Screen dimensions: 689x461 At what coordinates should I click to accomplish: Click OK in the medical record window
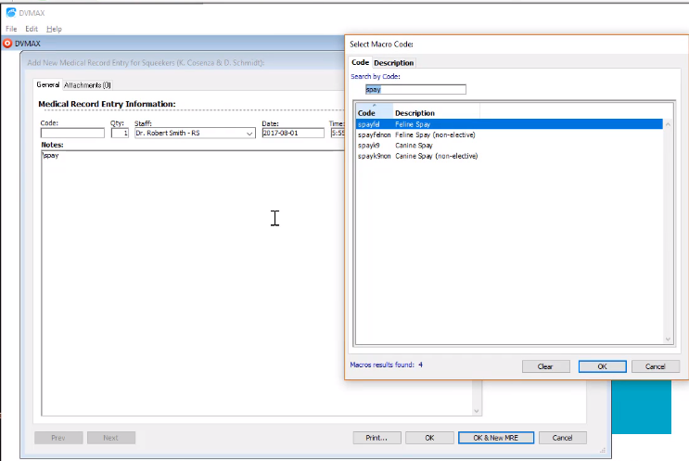[429, 438]
